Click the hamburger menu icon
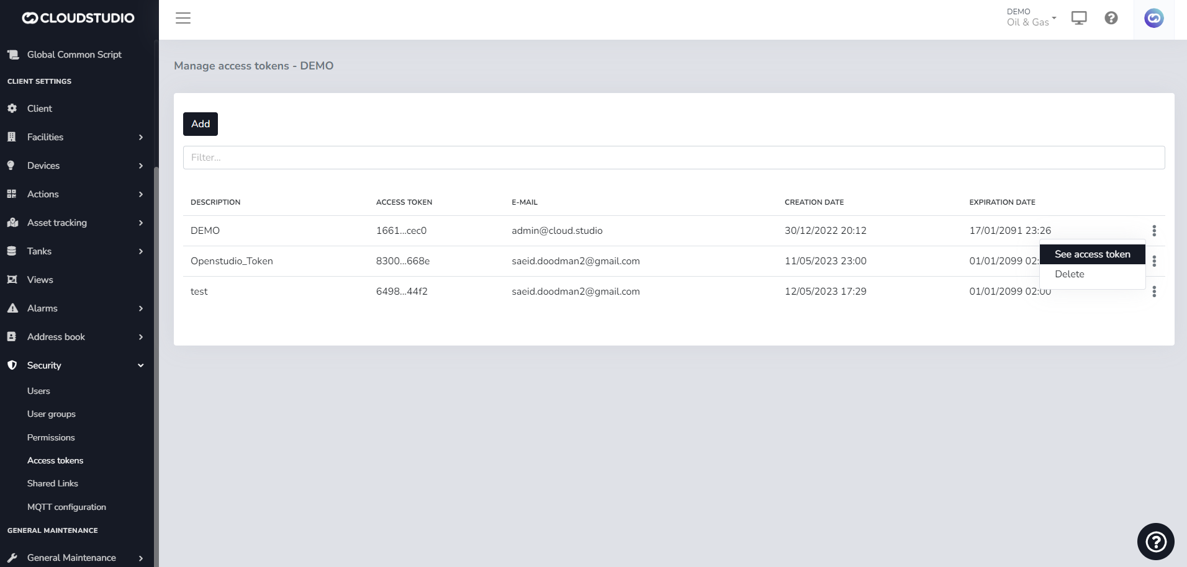 coord(183,18)
